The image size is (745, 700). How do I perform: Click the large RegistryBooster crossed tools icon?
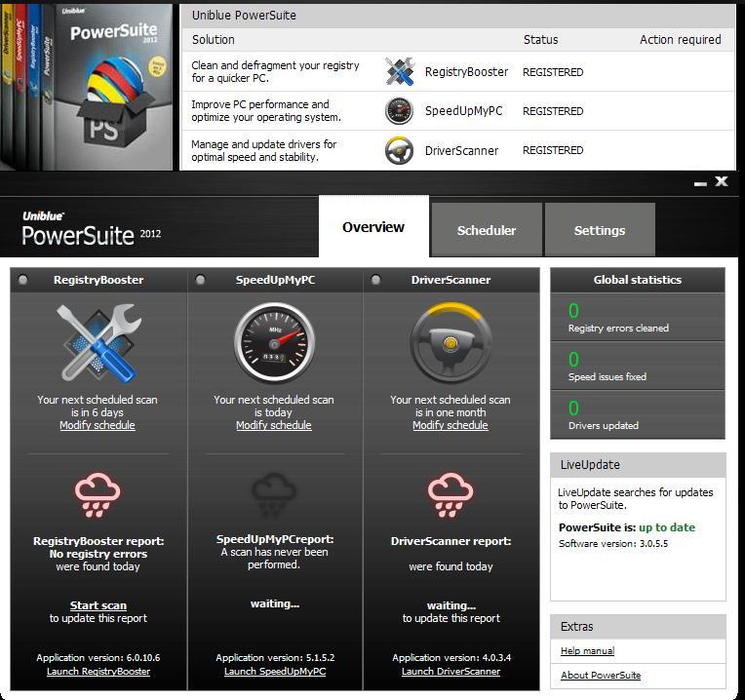(98, 343)
